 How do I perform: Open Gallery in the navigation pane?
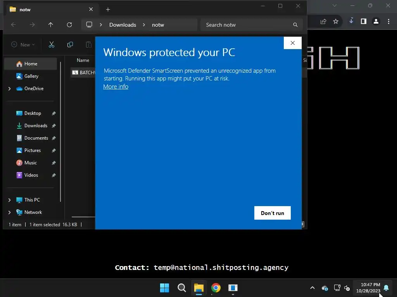pyautogui.click(x=31, y=76)
